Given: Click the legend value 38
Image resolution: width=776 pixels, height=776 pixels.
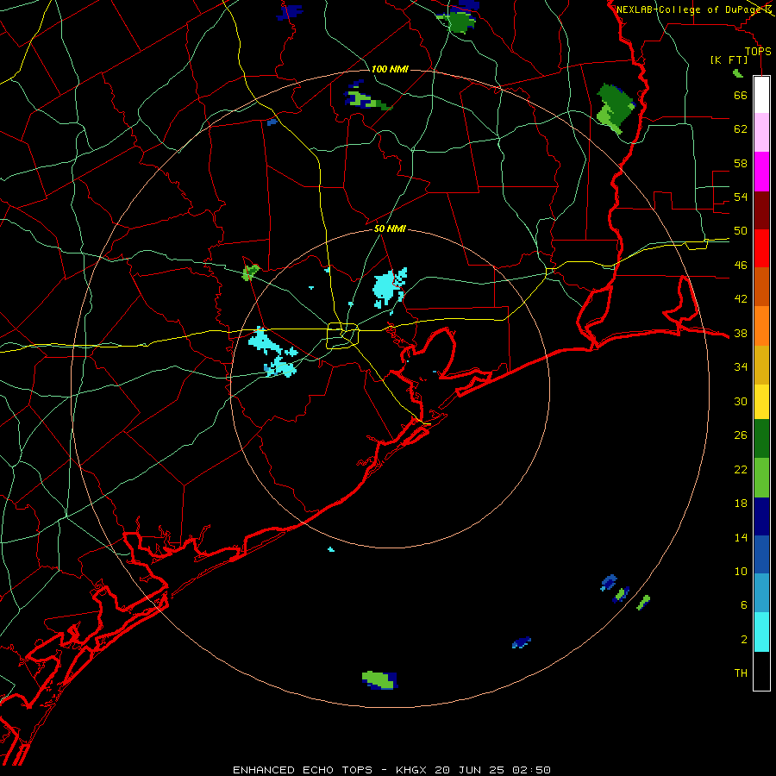Looking at the screenshot, I should click(x=741, y=334).
